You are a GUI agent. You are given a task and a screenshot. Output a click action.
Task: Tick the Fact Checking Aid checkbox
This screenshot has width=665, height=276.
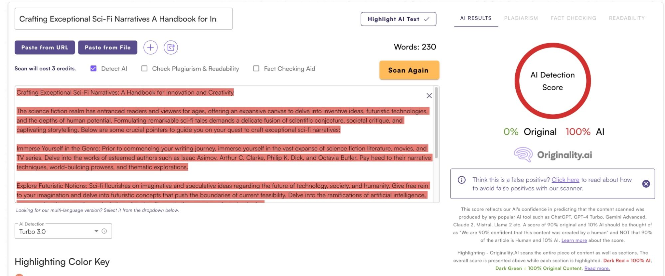(256, 68)
